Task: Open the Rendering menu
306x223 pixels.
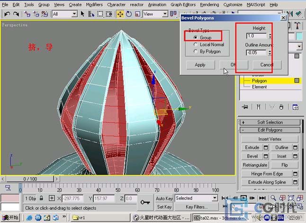Action: point(209,4)
